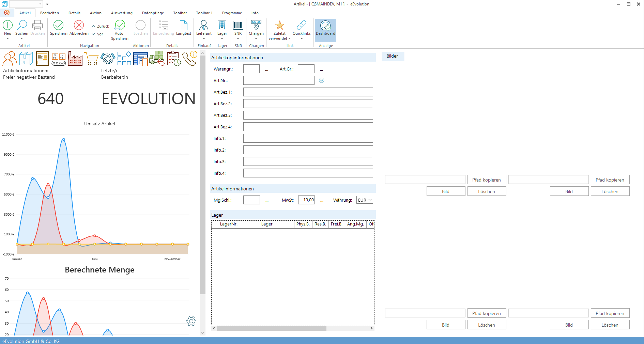Open the Bearbeiten ribbon tab
The width and height of the screenshot is (644, 344).
coord(49,13)
